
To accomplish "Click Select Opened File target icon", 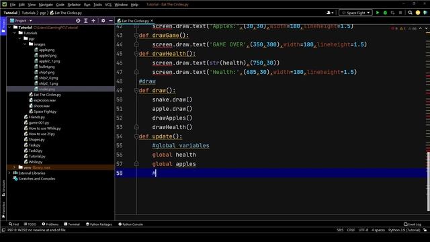I will [78, 21].
